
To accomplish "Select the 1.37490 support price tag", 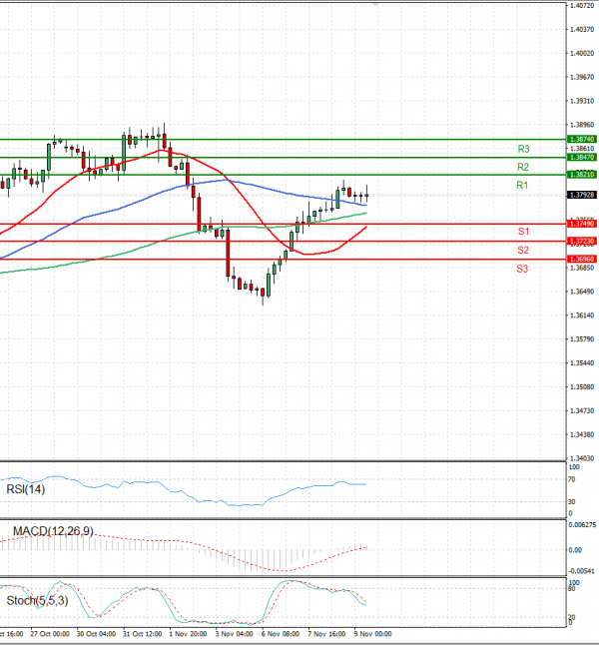I will [582, 224].
